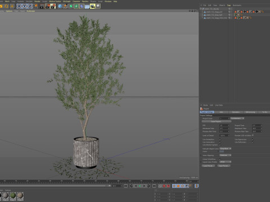Switch to Referencing tab
The height and width of the screenshot is (202, 270).
click(250, 112)
